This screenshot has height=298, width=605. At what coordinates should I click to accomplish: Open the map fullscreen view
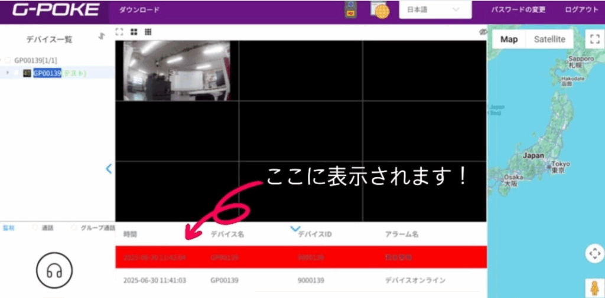pos(594,40)
